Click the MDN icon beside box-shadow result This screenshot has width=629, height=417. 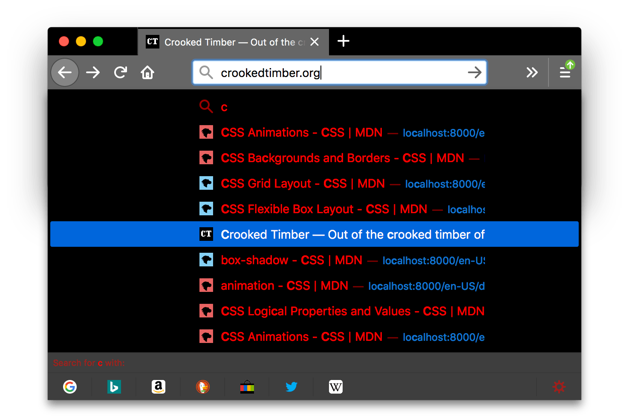tap(206, 260)
